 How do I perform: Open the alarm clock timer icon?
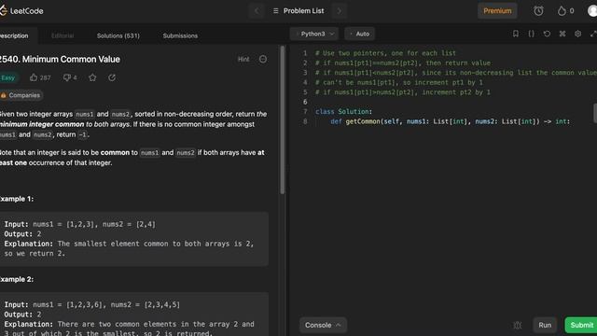pyautogui.click(x=538, y=10)
